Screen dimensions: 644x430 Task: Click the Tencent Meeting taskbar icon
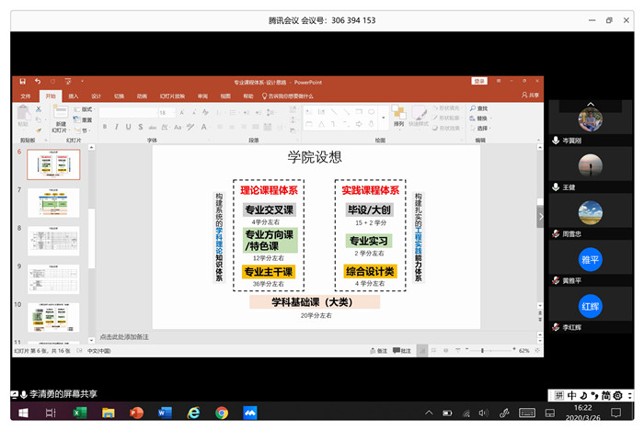[x=250, y=413]
